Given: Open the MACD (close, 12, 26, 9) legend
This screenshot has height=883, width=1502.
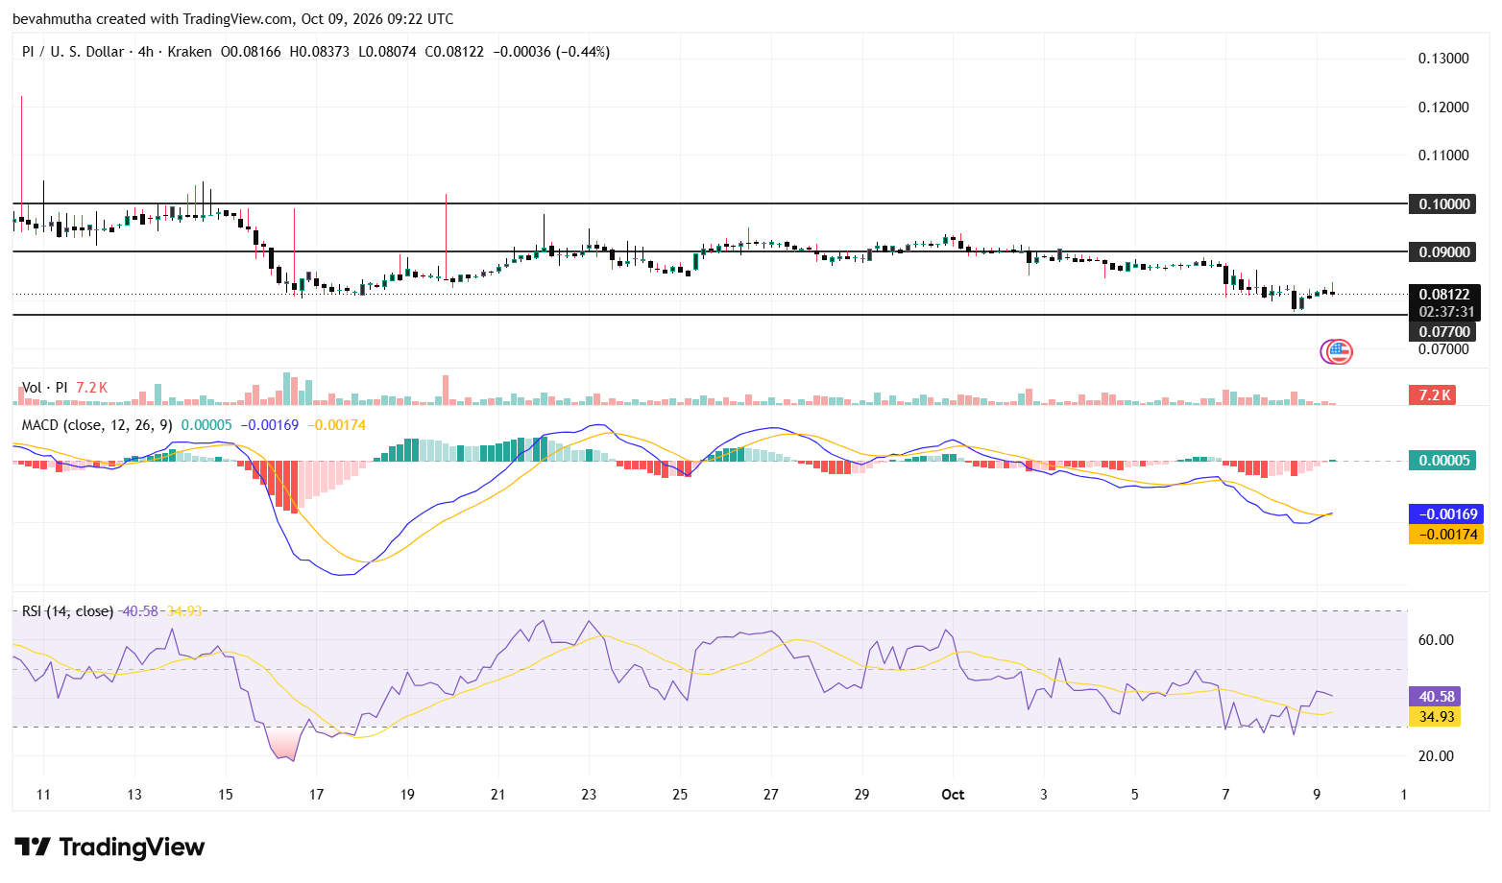Looking at the screenshot, I should click(98, 424).
